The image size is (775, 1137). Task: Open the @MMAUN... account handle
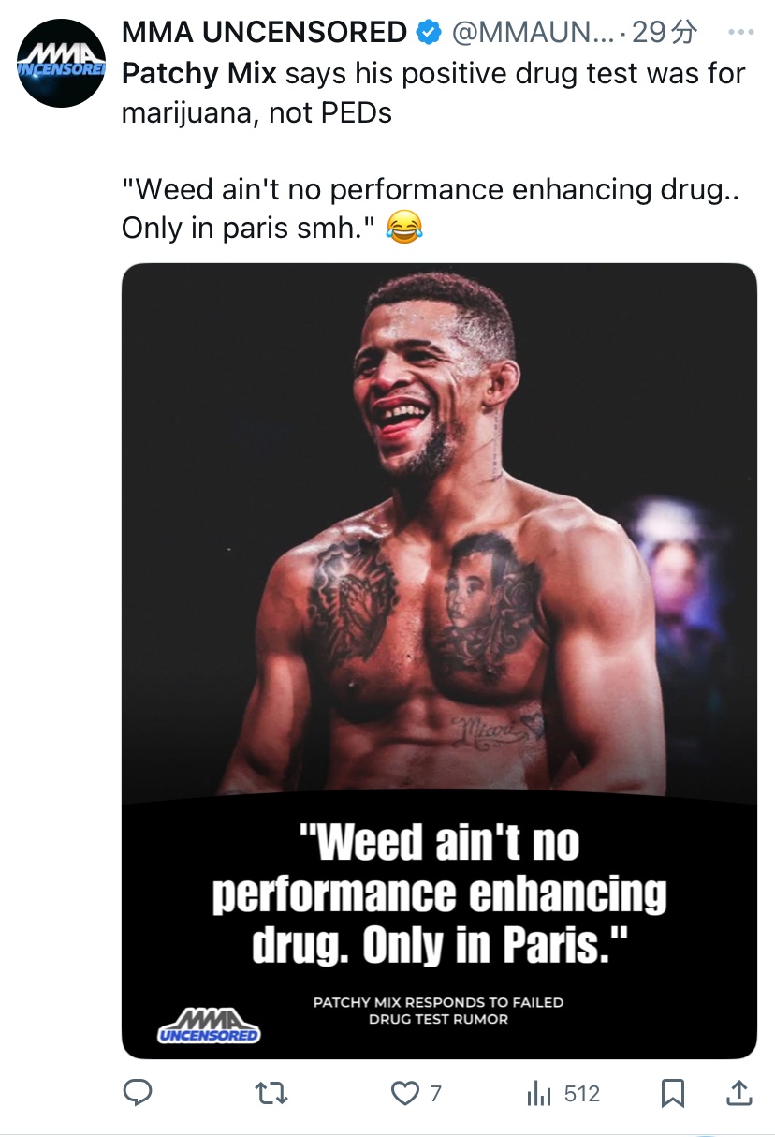click(532, 33)
